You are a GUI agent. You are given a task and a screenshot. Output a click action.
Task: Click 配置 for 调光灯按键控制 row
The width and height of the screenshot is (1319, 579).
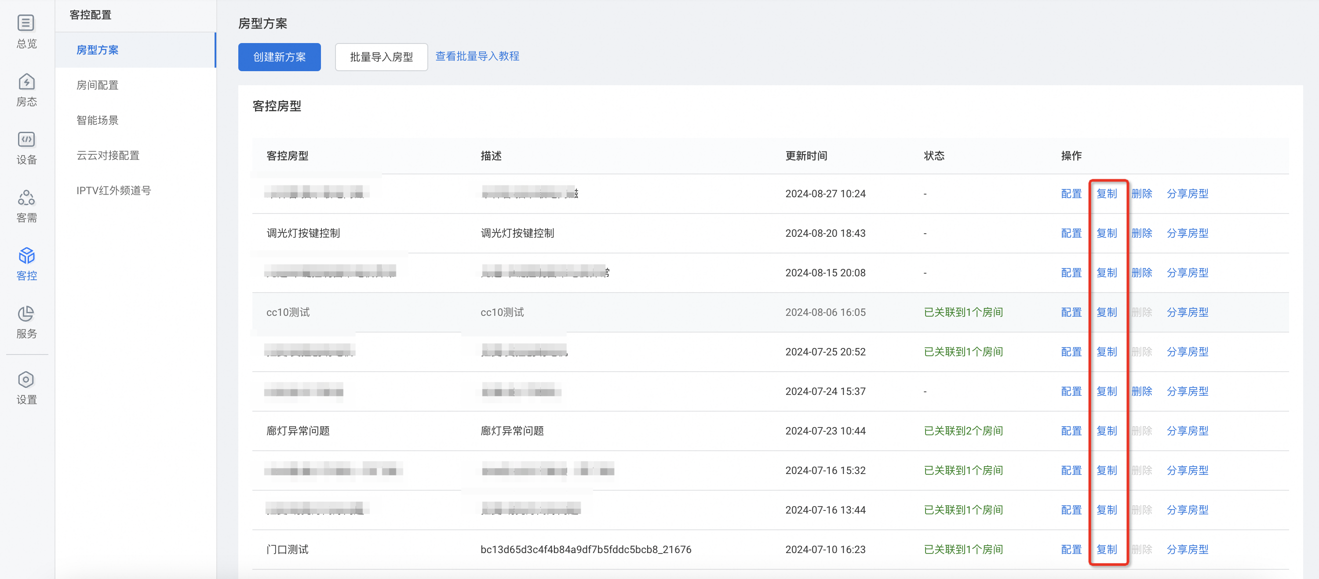1071,233
